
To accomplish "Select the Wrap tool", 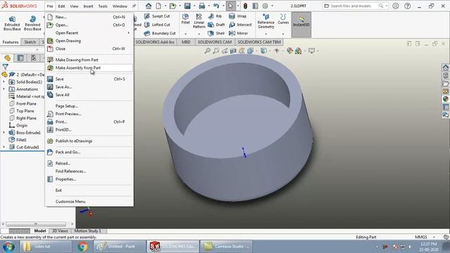I will coord(238,16).
